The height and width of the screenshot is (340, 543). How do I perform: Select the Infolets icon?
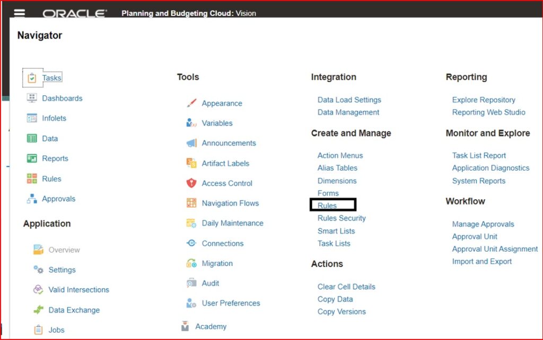(32, 118)
